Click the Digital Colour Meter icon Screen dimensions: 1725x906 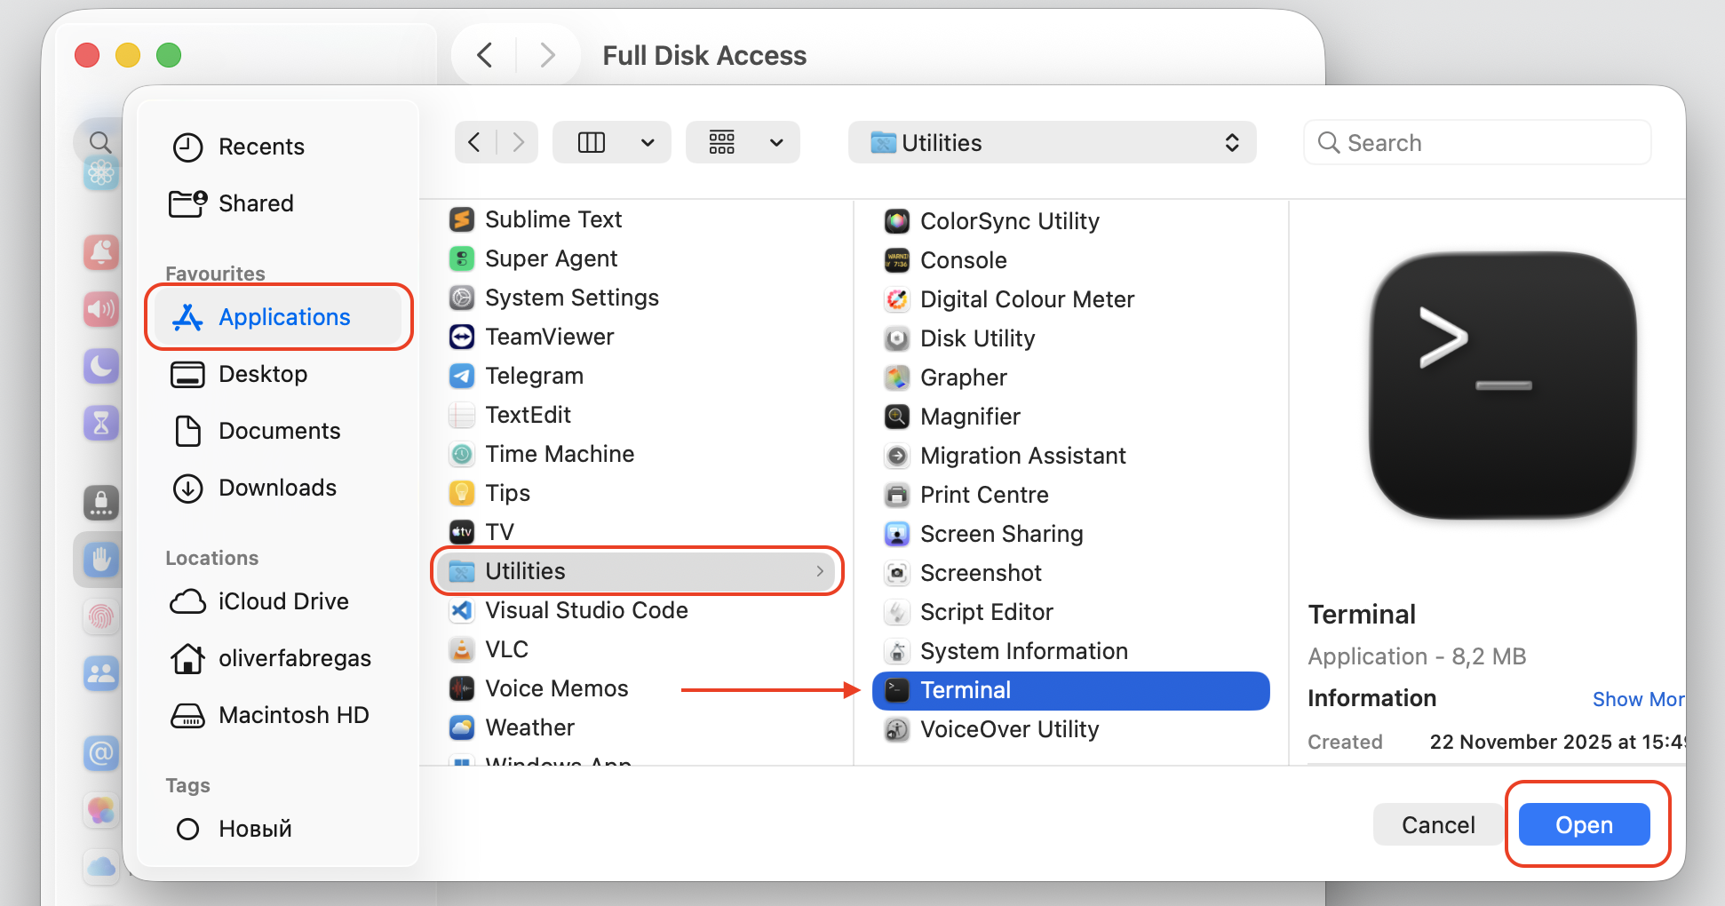tap(897, 299)
